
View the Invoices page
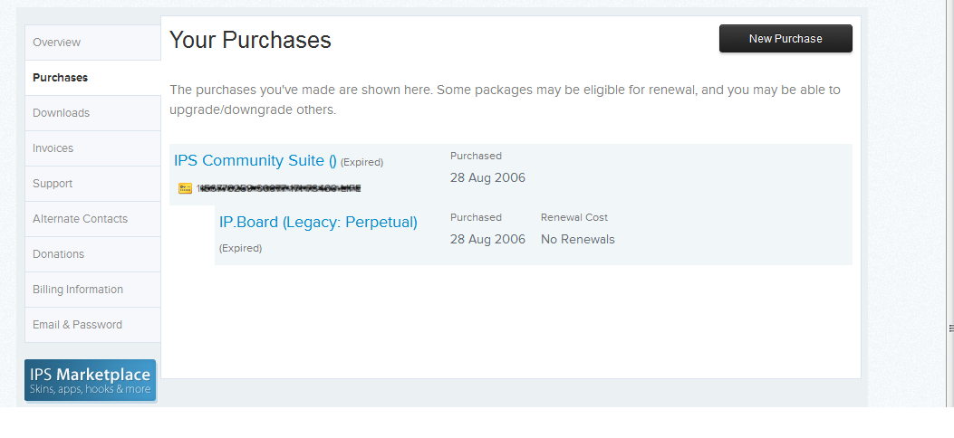click(x=53, y=148)
